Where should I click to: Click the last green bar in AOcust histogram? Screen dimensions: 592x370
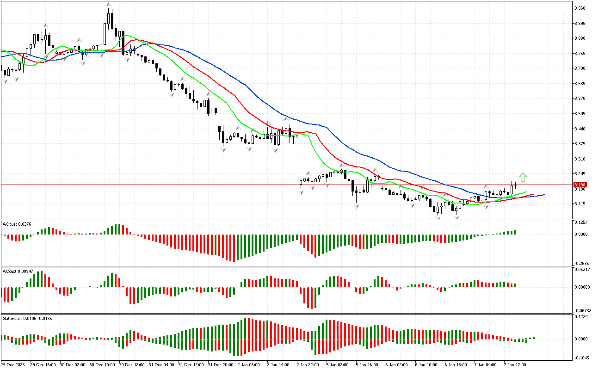point(515,233)
